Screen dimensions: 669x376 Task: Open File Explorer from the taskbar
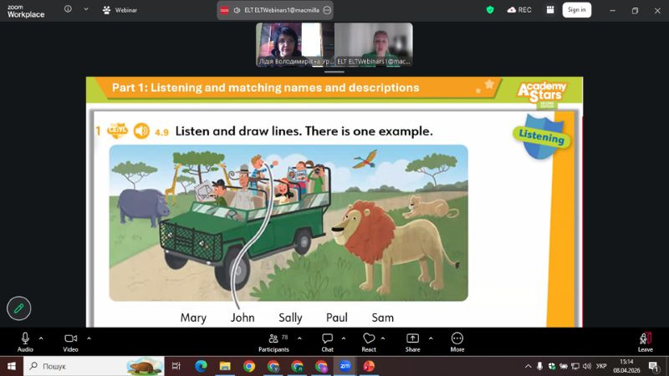click(x=225, y=366)
